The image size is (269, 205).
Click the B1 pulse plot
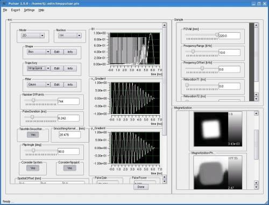134,48
